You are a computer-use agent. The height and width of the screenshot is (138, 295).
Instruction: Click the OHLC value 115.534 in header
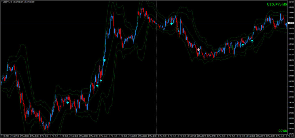point(16,2)
